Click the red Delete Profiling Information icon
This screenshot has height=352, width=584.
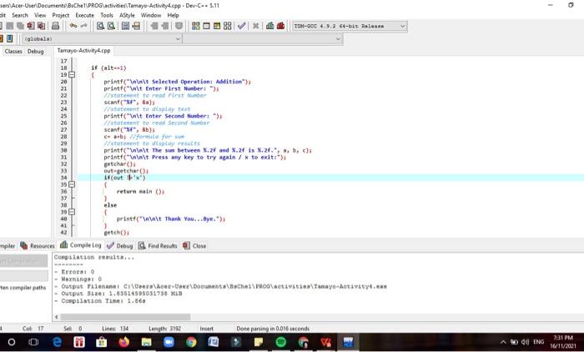280,26
